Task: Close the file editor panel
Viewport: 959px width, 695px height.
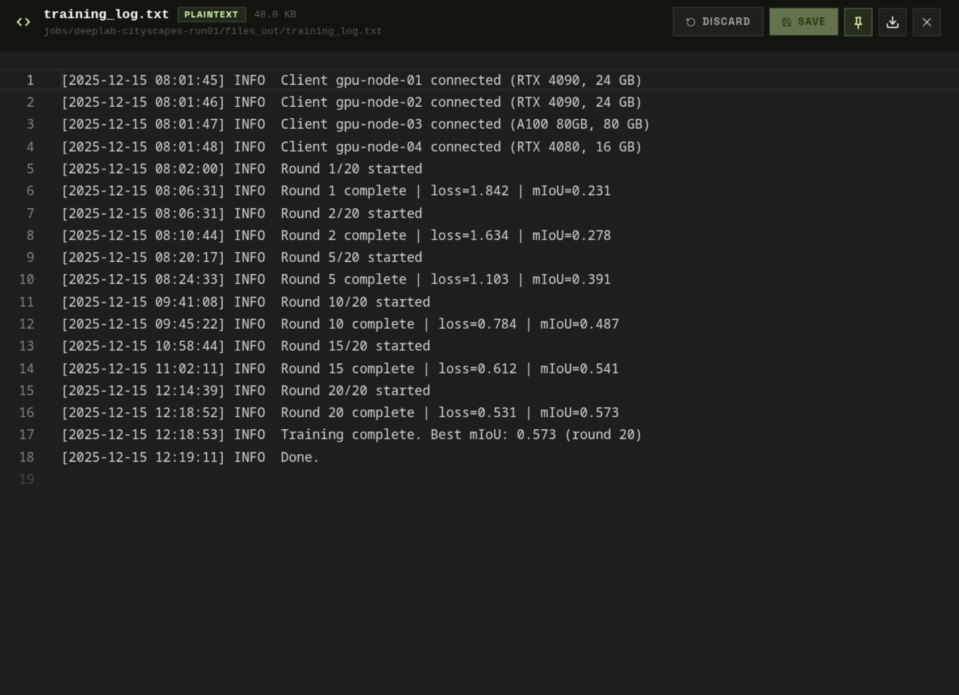Action: [927, 22]
